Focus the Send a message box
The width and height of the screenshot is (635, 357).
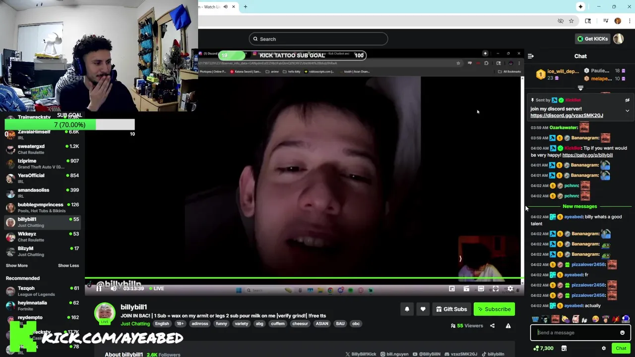pyautogui.click(x=580, y=333)
